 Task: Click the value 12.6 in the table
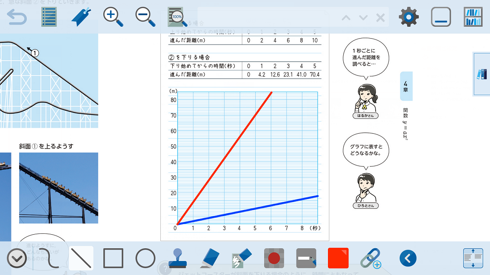(x=275, y=75)
